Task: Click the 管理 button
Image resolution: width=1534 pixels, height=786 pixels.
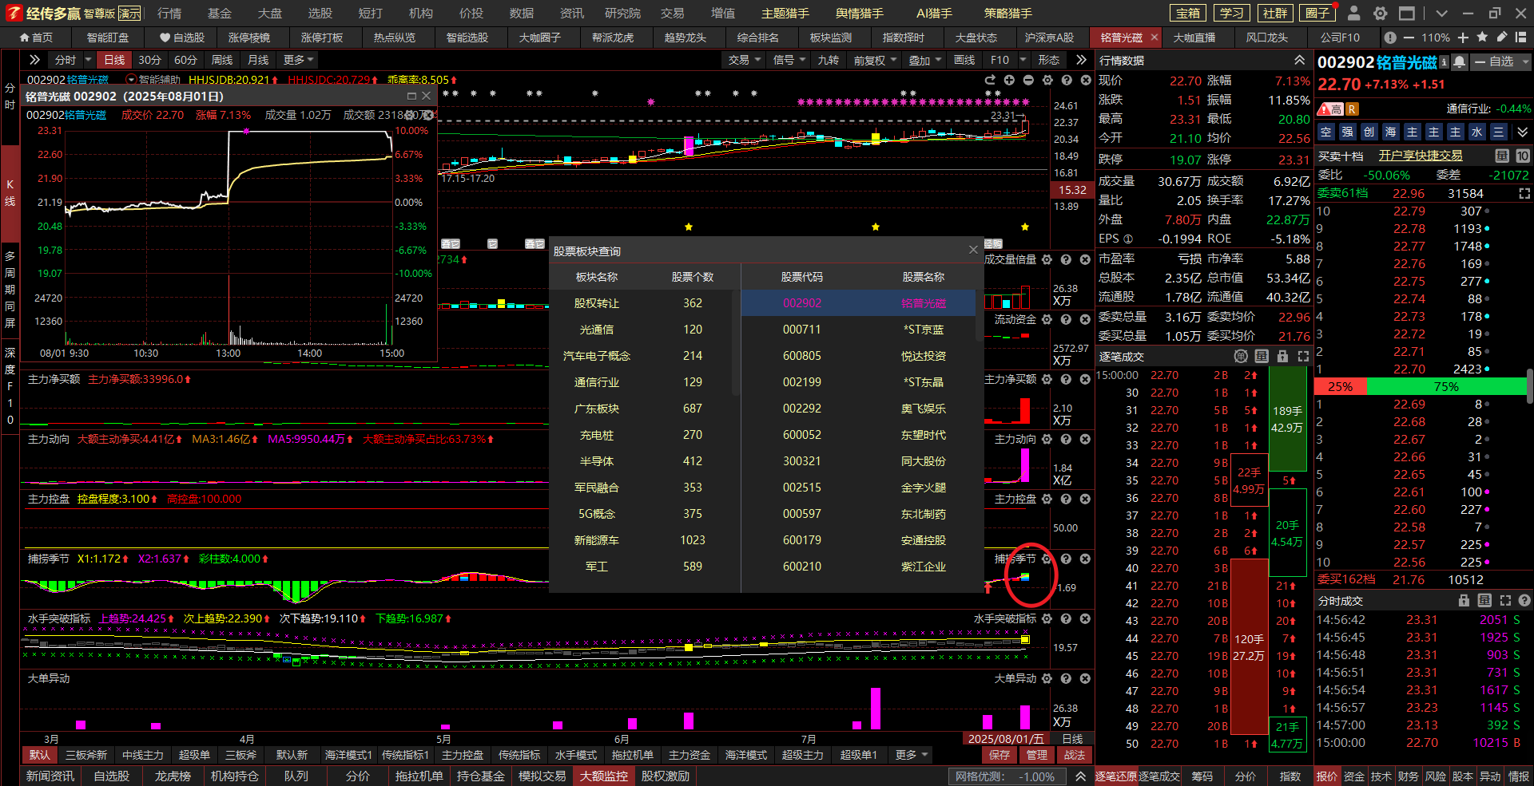Action: 1037,755
